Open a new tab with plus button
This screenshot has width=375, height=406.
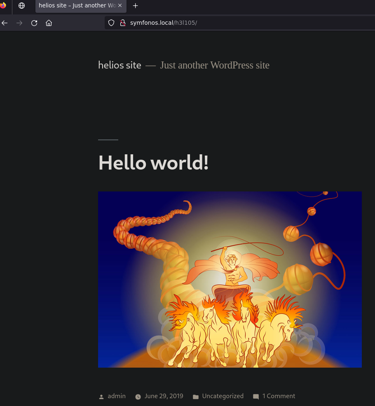coord(136,6)
